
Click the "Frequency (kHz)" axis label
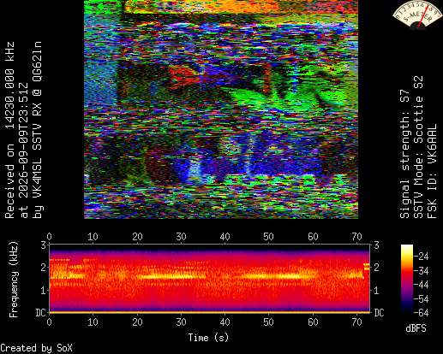pos(13,280)
